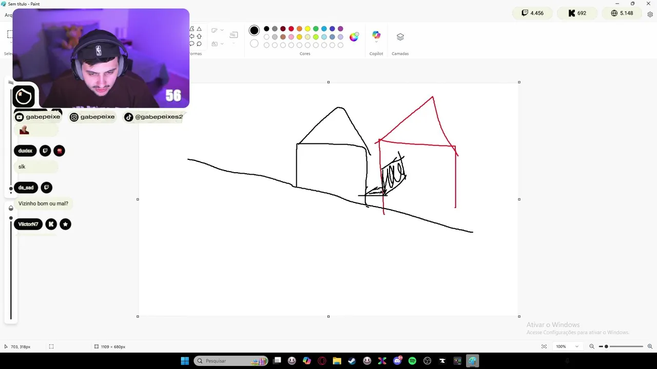Image resolution: width=657 pixels, height=369 pixels.
Task: Pick the gray swatch in top row
Action: [275, 29]
